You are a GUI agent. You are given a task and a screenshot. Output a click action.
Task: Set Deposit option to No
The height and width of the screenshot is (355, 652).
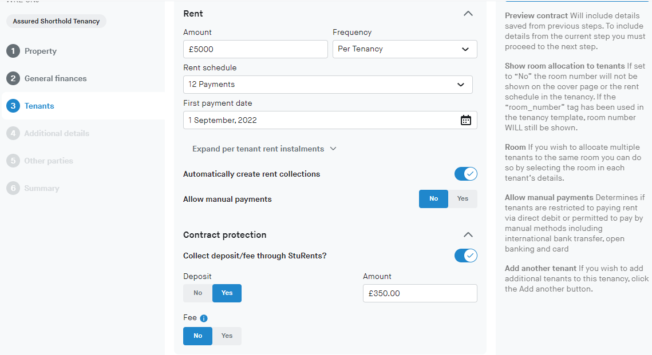(197, 293)
